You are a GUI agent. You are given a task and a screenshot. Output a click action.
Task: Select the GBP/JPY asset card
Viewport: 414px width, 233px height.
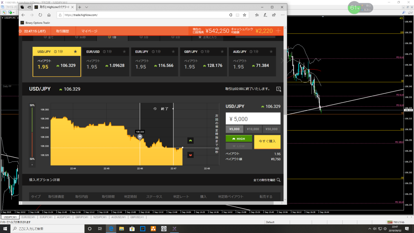point(204,62)
